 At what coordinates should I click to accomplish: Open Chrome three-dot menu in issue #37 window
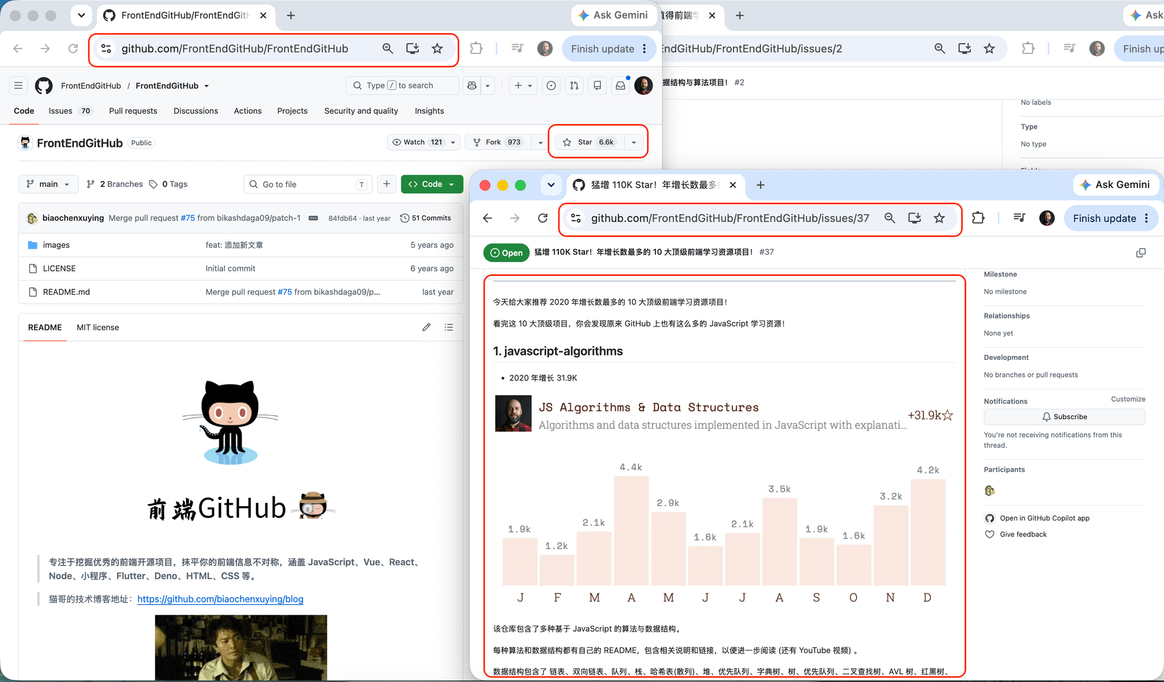(x=1146, y=218)
